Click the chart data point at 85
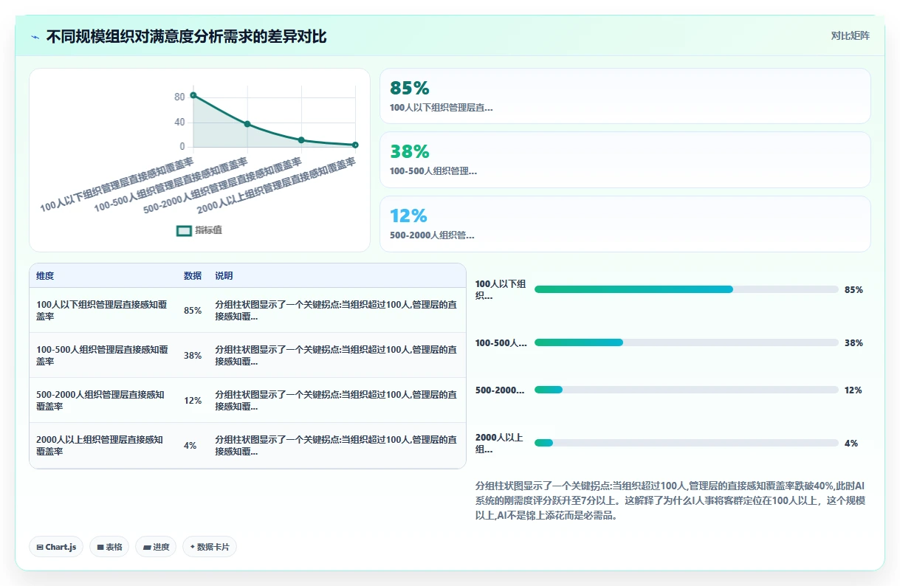900x586 pixels. 193,95
